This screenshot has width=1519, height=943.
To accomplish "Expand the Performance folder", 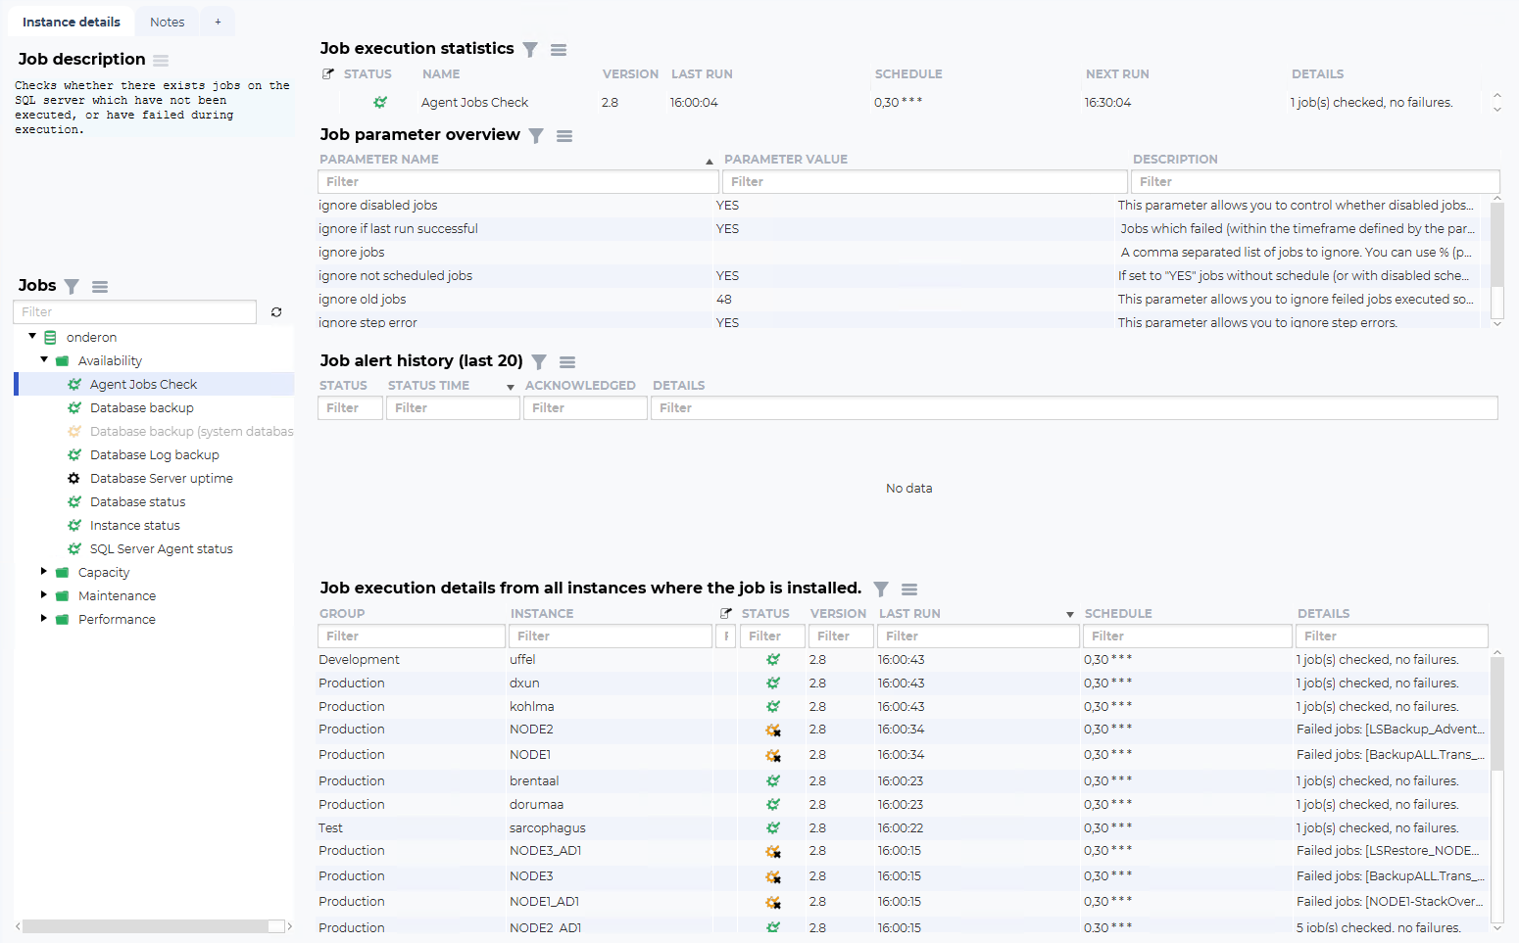I will click(x=44, y=619).
